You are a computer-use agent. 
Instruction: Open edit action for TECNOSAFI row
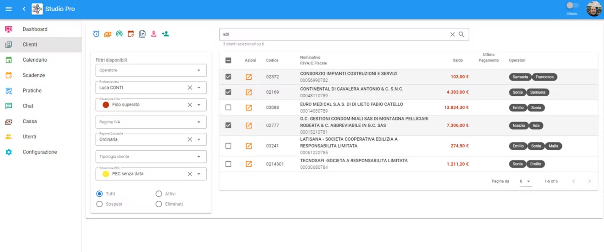click(x=249, y=164)
